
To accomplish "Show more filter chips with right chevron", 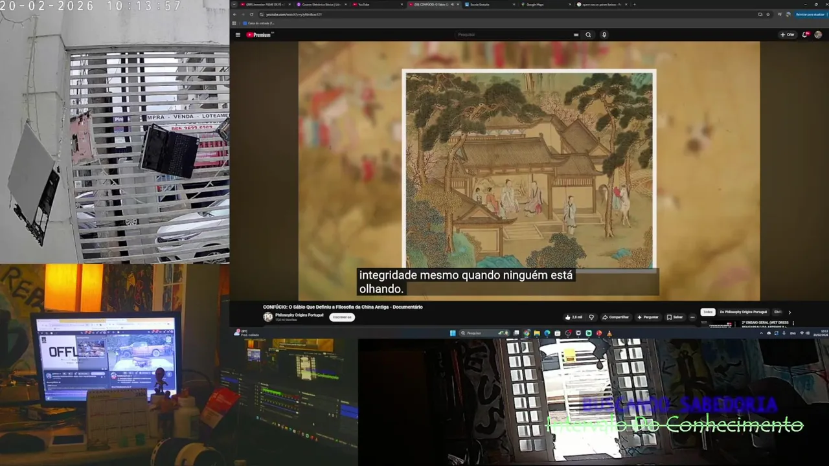I will coord(789,313).
